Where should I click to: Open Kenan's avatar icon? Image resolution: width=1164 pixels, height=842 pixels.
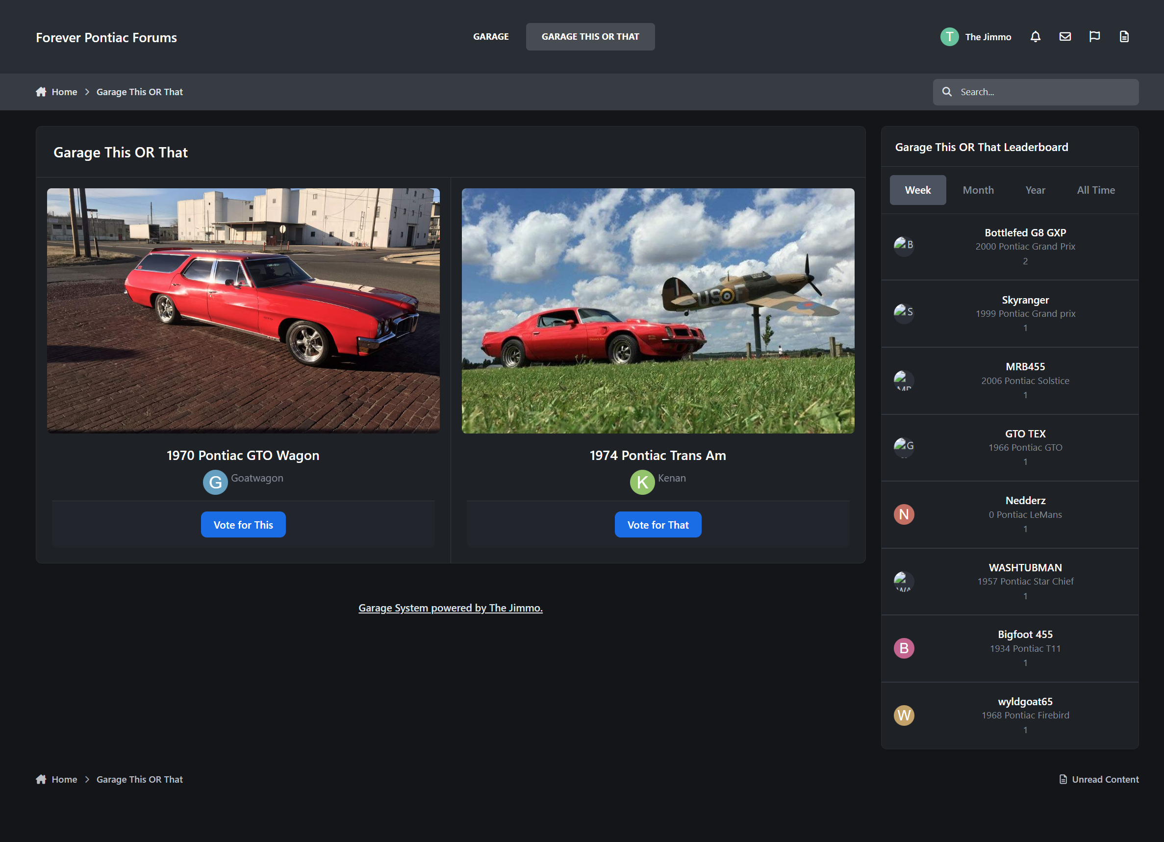tap(642, 482)
